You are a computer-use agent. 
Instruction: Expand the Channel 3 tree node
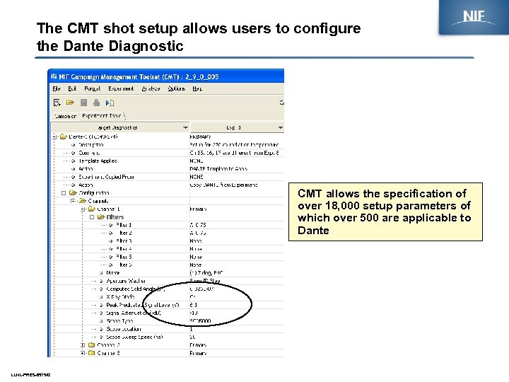tap(83, 353)
